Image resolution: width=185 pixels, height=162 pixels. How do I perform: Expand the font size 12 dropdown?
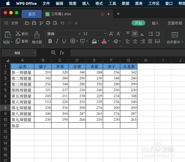tap(105, 34)
